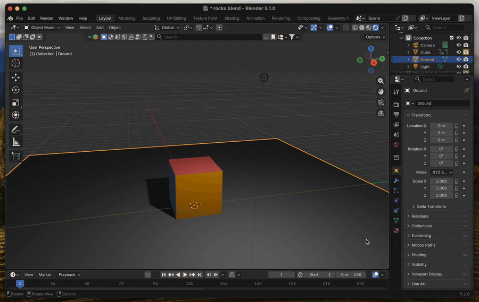Open the Object Constraints properties tab
This screenshot has height=302, width=479.
(x=396, y=211)
